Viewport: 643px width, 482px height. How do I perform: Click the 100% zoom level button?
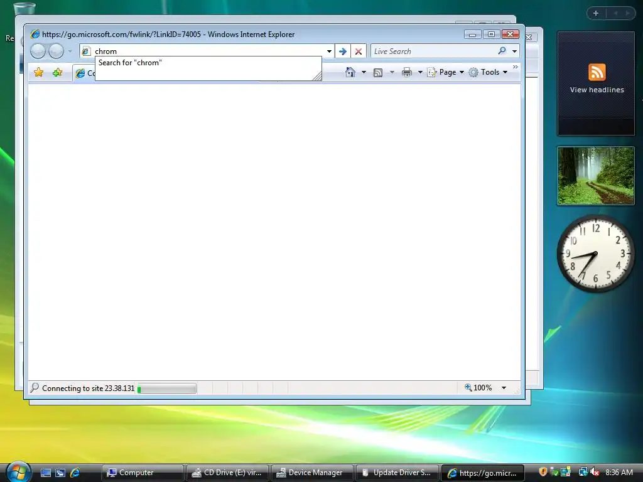point(478,387)
